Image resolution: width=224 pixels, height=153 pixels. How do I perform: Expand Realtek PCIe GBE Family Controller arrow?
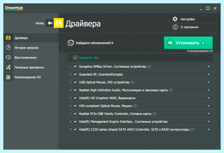coord(209,114)
